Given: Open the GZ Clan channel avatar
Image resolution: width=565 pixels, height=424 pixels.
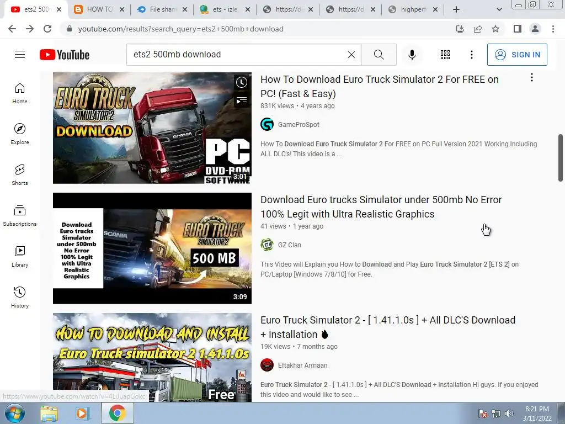Looking at the screenshot, I should pos(267,245).
